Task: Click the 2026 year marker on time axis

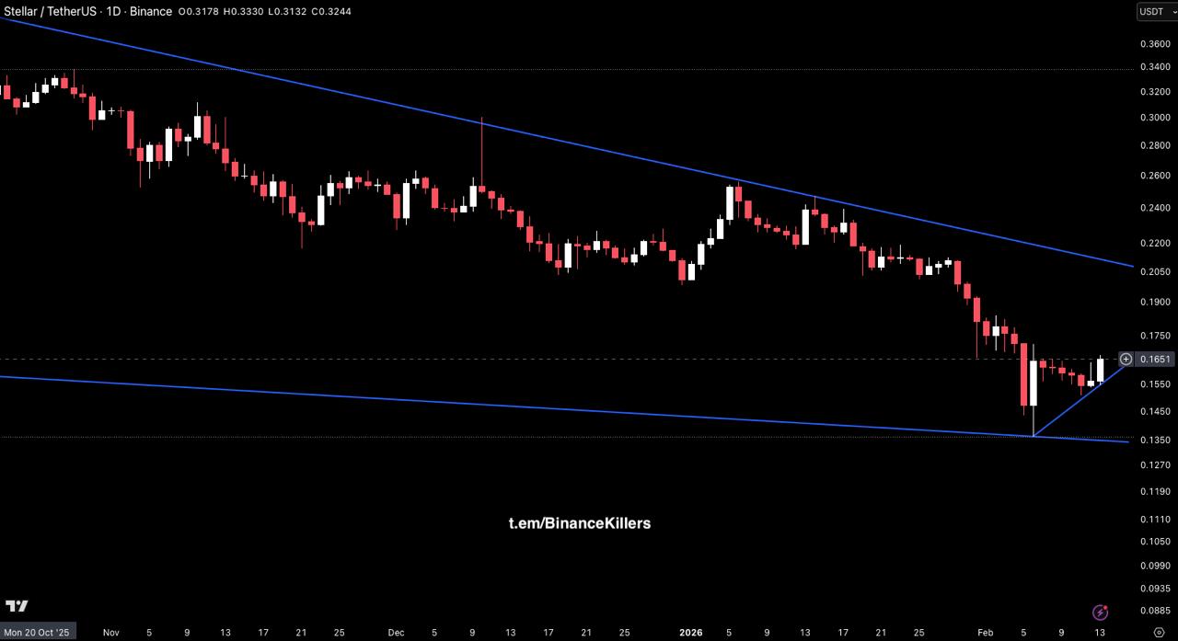Action: click(x=690, y=633)
